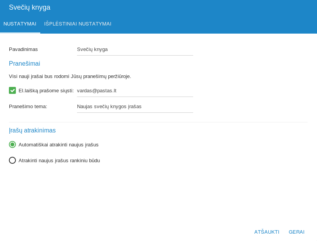The width and height of the screenshot is (317, 241).
Task: Click the Pranešimai section heading
Action: [x=24, y=64]
